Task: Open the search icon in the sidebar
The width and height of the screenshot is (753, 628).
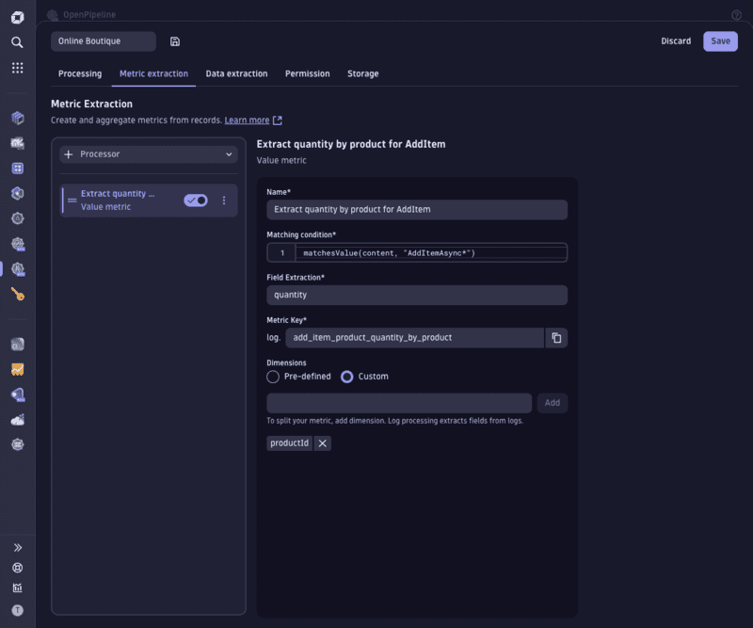Action: (x=16, y=41)
